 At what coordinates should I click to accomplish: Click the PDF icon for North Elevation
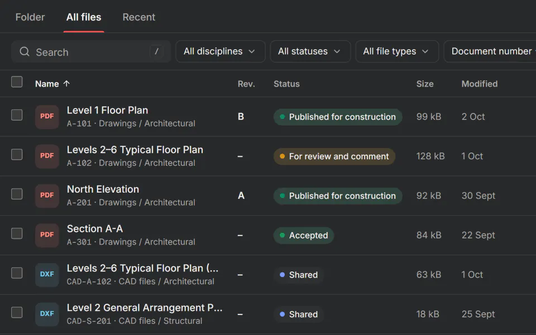(47, 195)
